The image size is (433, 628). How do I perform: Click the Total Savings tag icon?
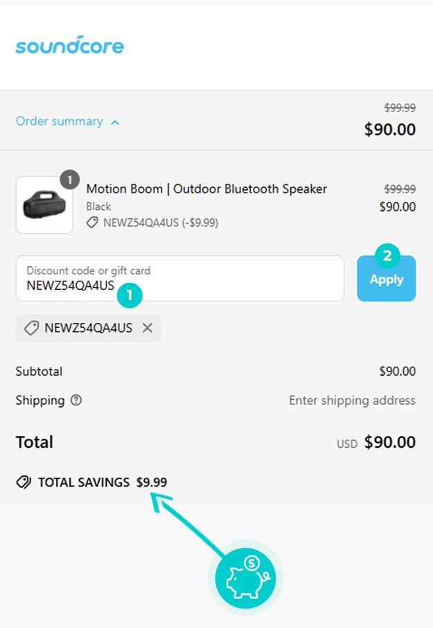[24, 482]
